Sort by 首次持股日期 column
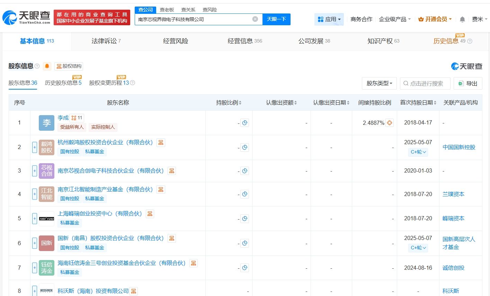The image size is (490, 296). point(418,103)
